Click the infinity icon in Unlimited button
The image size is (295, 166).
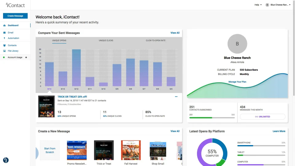click(256, 117)
